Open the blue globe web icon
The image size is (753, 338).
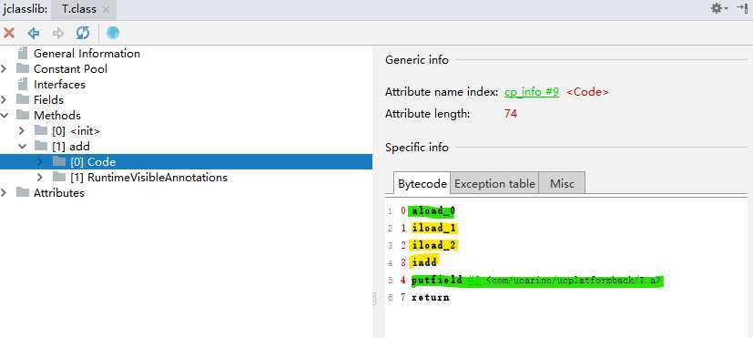click(x=113, y=33)
